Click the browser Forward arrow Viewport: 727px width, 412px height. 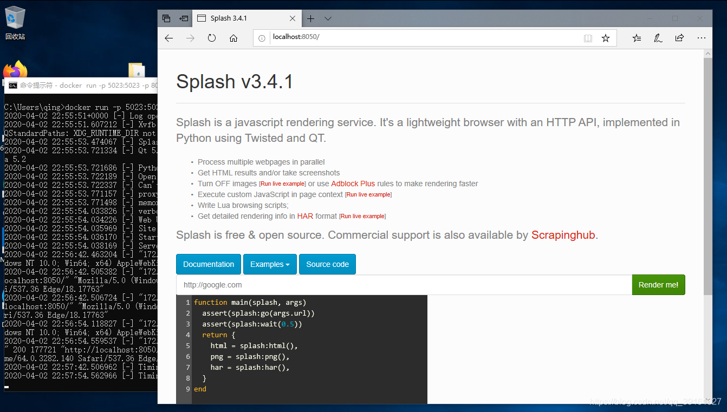coord(190,38)
